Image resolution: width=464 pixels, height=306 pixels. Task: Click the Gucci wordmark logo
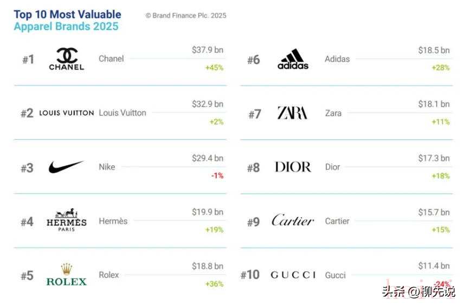point(293,275)
